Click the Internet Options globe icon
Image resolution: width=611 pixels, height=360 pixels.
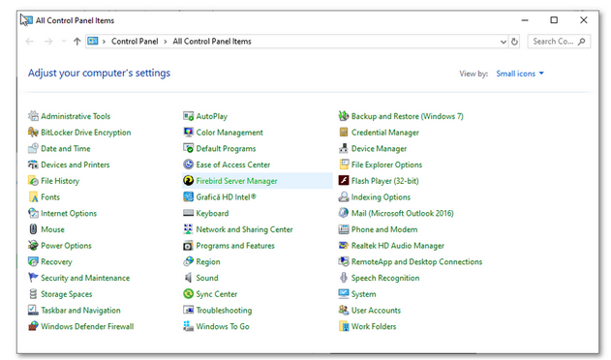(x=34, y=213)
